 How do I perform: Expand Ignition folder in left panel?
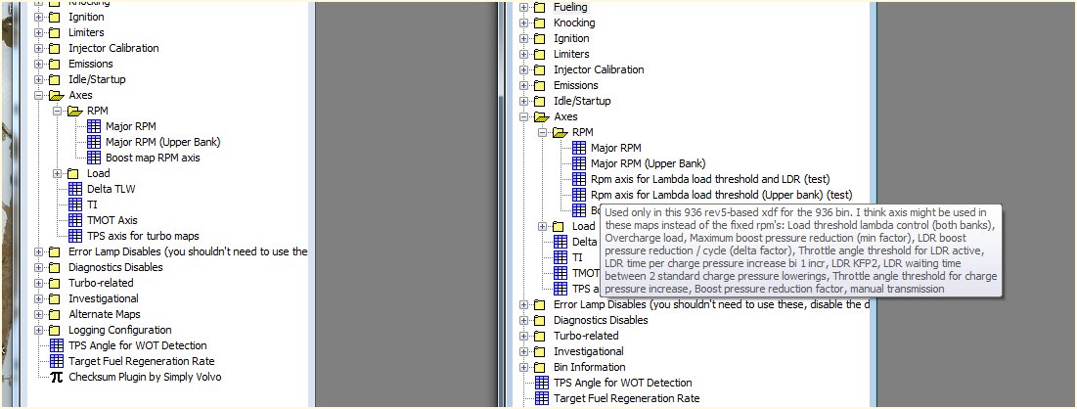38,18
